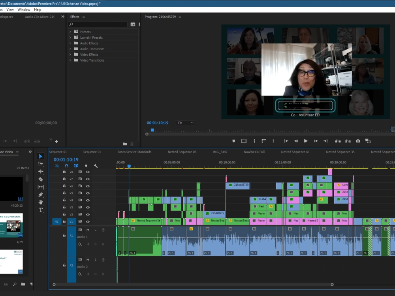Select the Pen tool
Screen dimensions: 395x296
click(41, 195)
